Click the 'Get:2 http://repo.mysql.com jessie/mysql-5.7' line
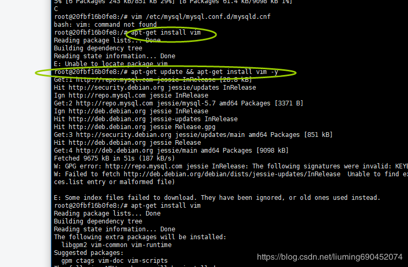 pyautogui.click(x=178, y=103)
